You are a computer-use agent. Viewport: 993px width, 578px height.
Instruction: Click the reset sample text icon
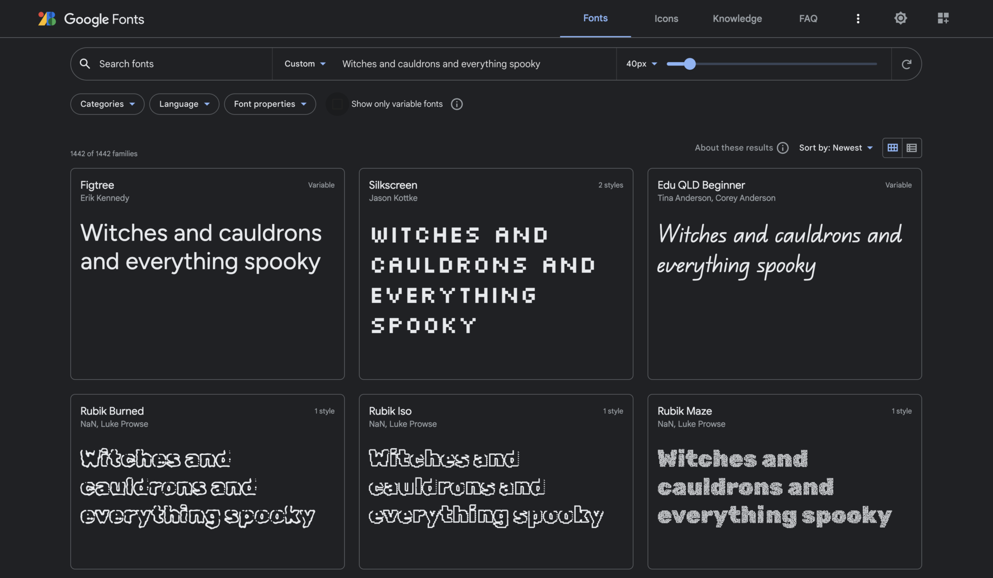pos(906,64)
